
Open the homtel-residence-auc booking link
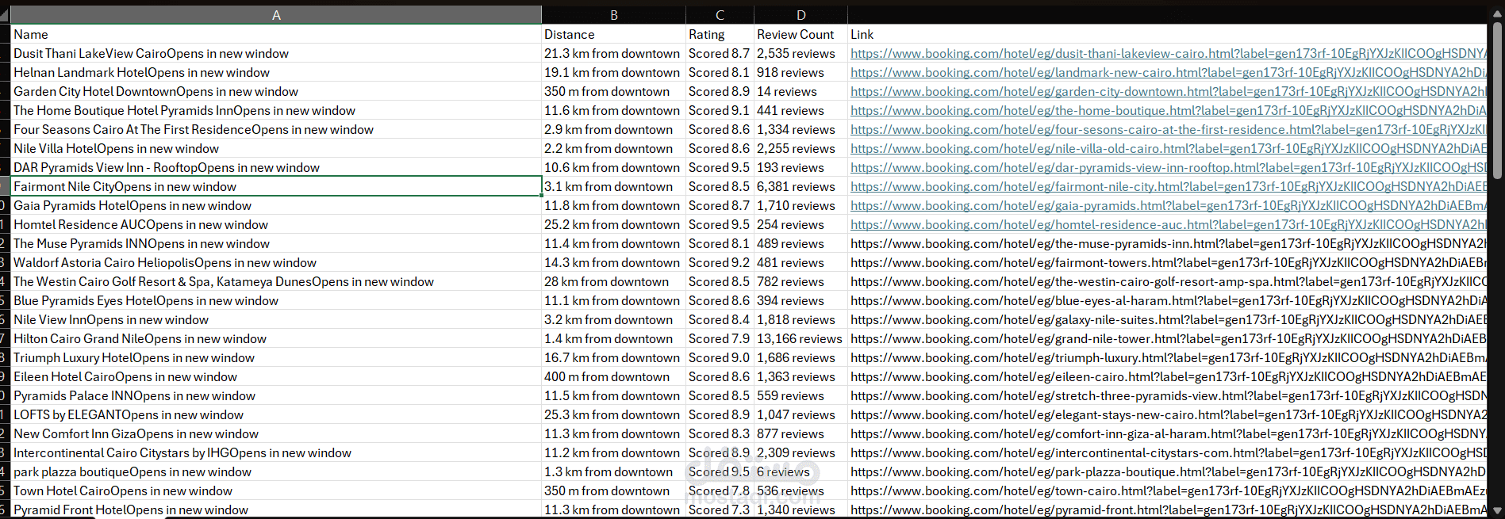pyautogui.click(x=1168, y=225)
